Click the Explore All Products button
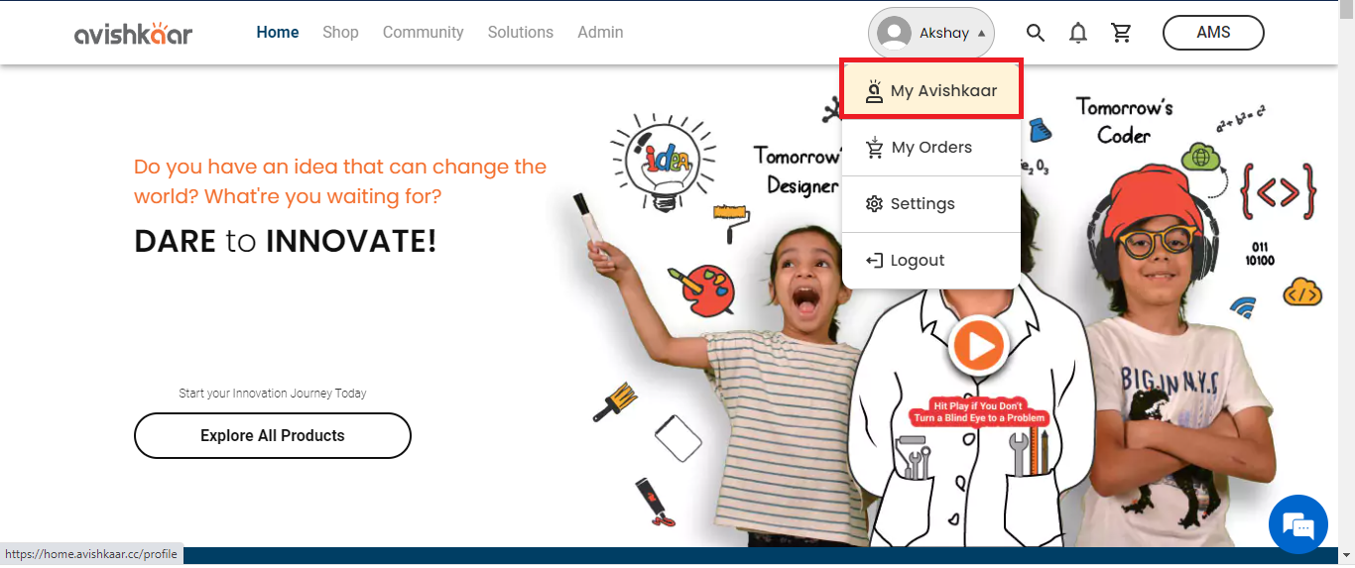This screenshot has height=568, width=1355. pos(273,435)
